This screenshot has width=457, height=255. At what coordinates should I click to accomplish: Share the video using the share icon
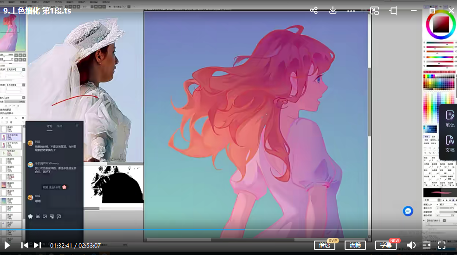point(314,10)
